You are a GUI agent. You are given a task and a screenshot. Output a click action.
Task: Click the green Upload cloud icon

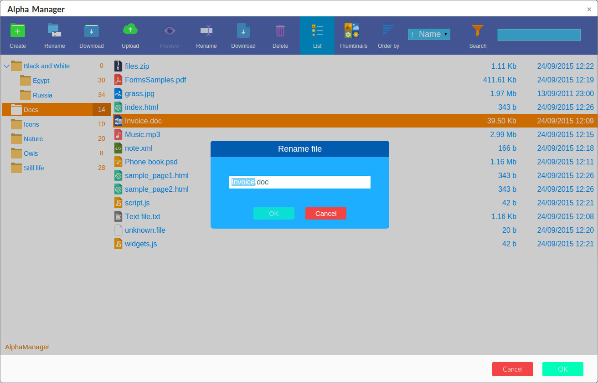130,30
